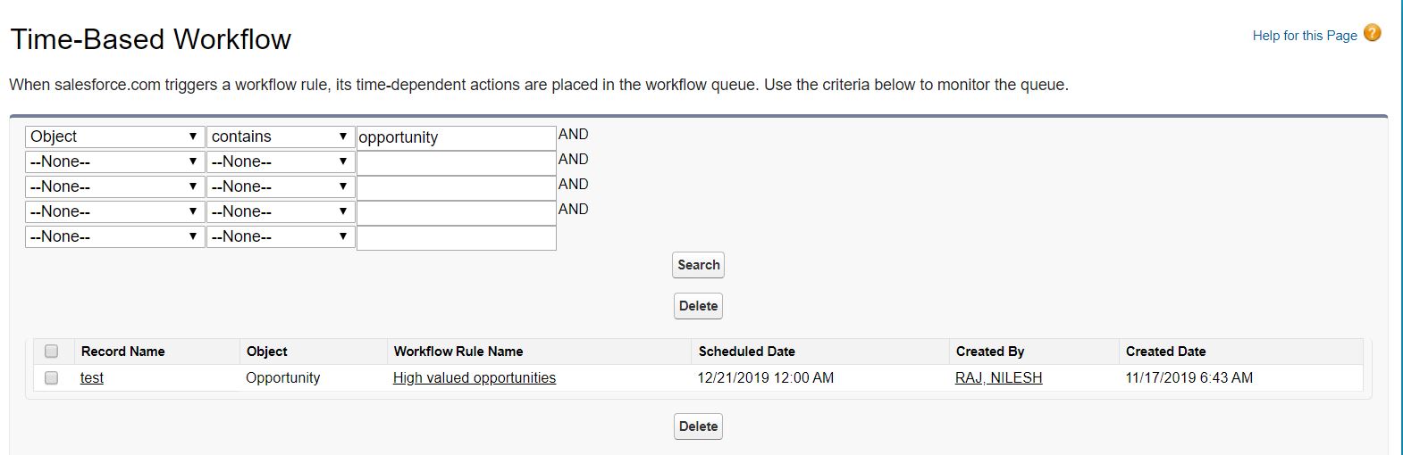Open High valued opportunities workflow rule

(x=474, y=378)
